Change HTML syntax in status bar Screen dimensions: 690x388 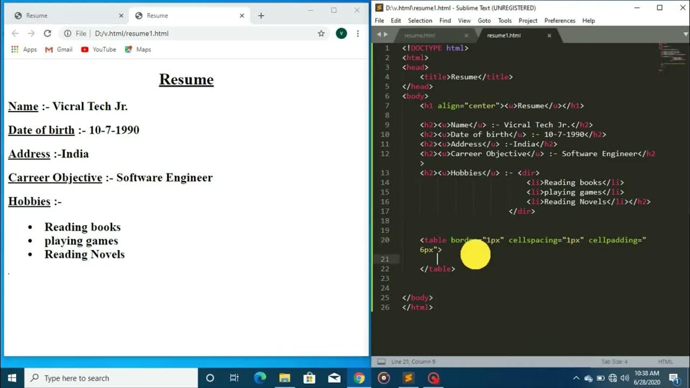click(665, 362)
